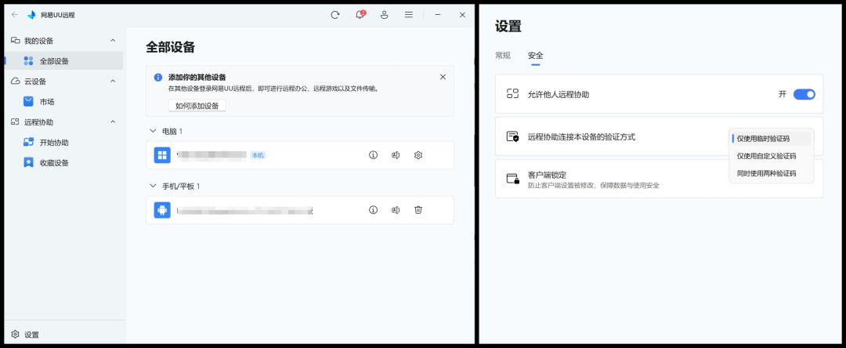Collapse the 电脑 1 device group
The height and width of the screenshot is (348, 846).
[x=153, y=131]
